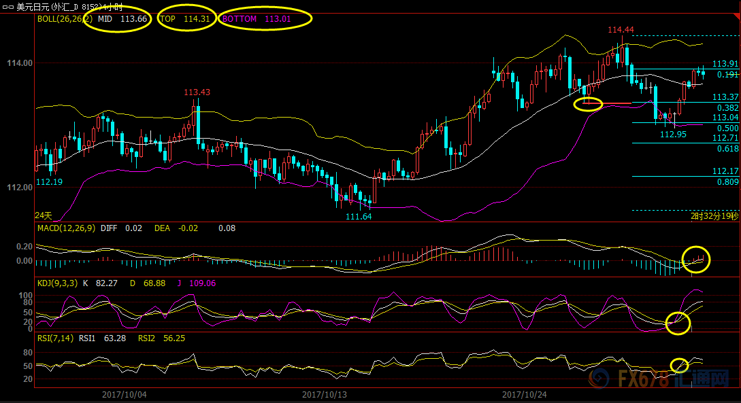741x403 pixels.
Task: Click the yellow circle on the RSI crossover
Action: tap(679, 365)
